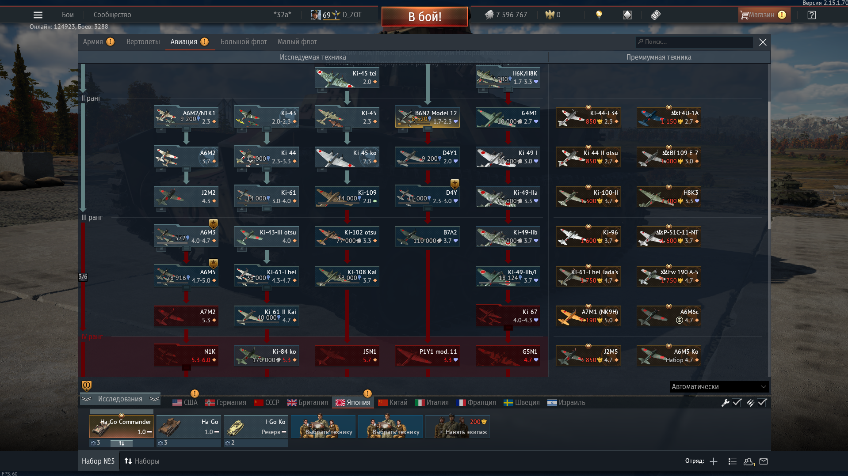Click the ammo refill bullets icon

pyautogui.click(x=750, y=402)
